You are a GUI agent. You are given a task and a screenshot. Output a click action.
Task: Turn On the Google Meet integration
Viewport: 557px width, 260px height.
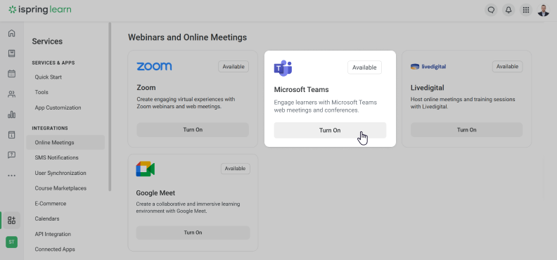tap(193, 233)
